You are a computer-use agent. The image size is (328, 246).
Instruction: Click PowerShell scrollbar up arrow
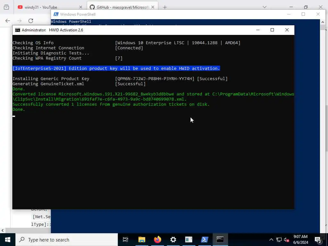(x=323, y=22)
